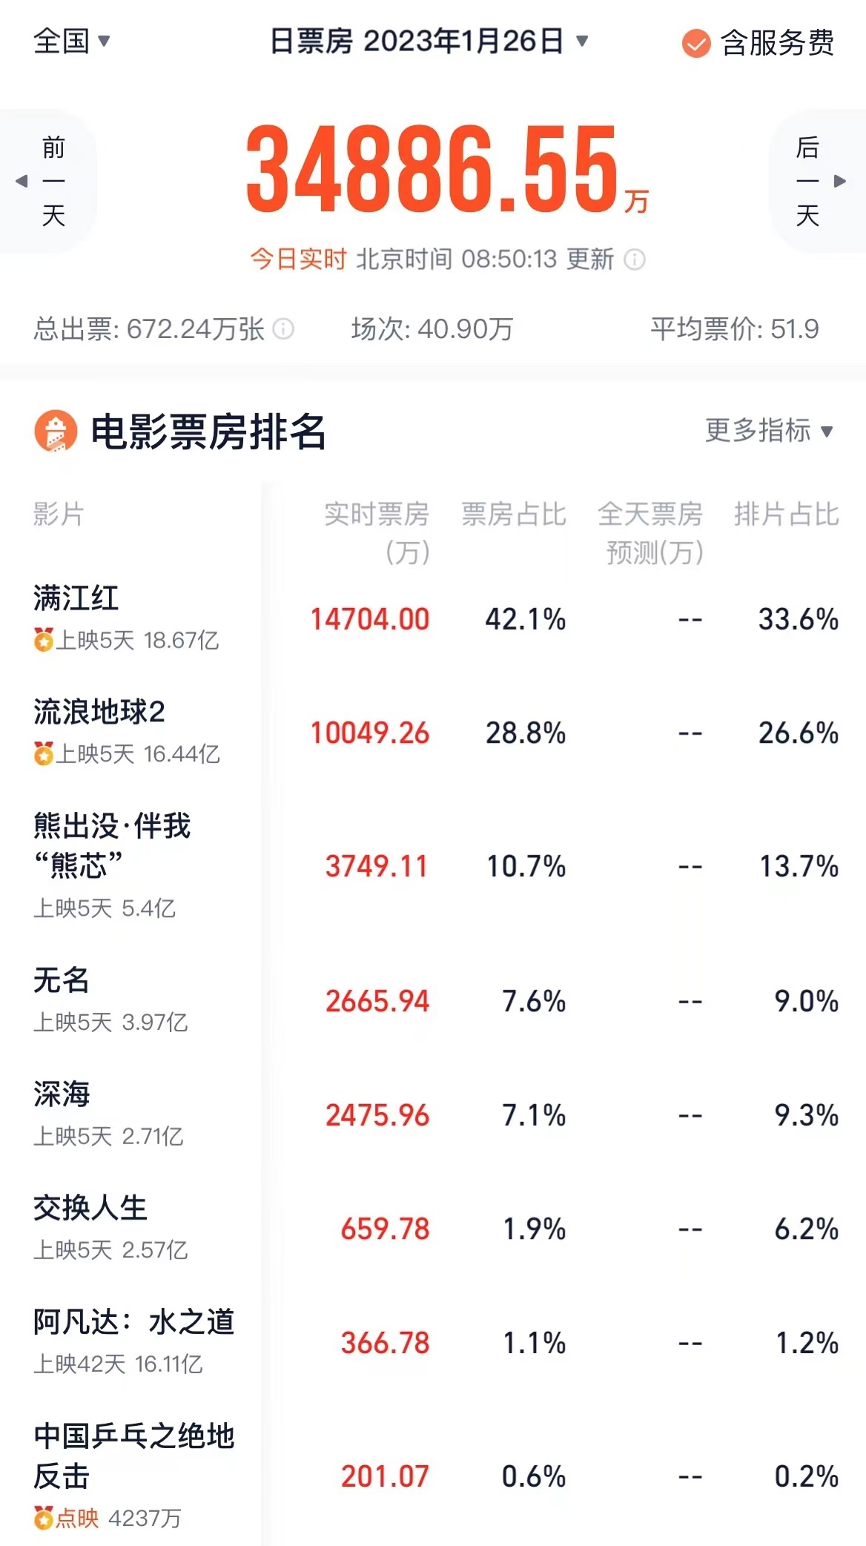
Task: Click info icon beside 总出票
Action: coord(283,328)
